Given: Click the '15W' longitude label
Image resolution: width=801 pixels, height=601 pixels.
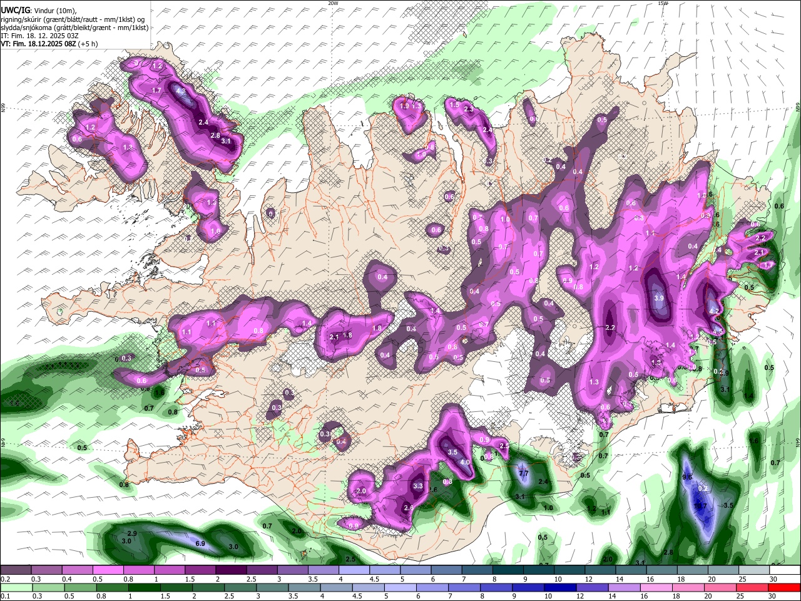Looking at the screenshot, I should click(x=663, y=3).
